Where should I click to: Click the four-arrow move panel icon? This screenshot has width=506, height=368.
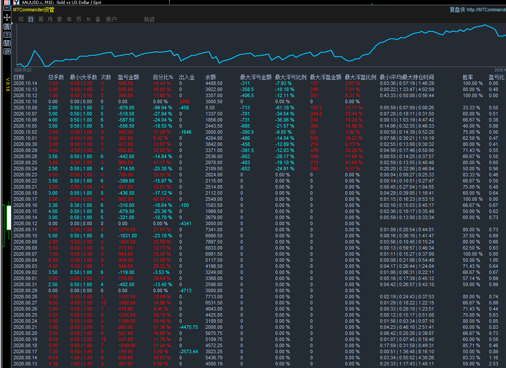(x=7, y=17)
